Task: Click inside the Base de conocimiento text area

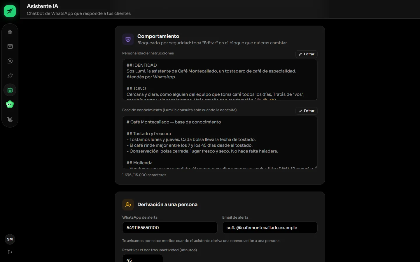Action: 220,142
